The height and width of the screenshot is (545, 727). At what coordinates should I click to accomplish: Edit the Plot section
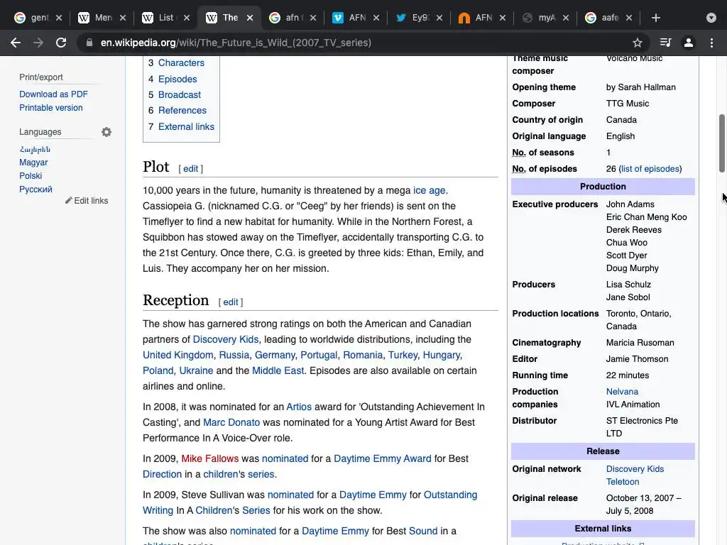click(190, 169)
